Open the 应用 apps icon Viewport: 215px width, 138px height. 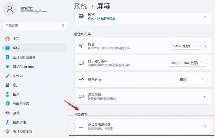point(7,85)
